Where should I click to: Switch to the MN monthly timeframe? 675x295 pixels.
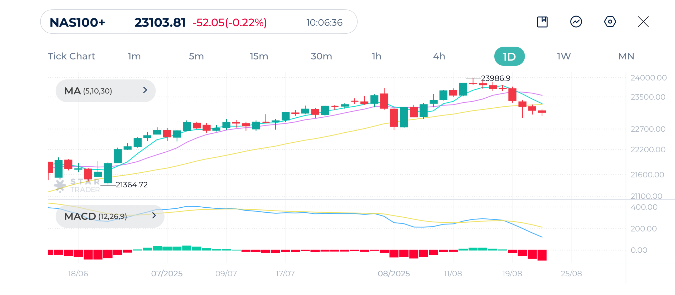tap(626, 56)
